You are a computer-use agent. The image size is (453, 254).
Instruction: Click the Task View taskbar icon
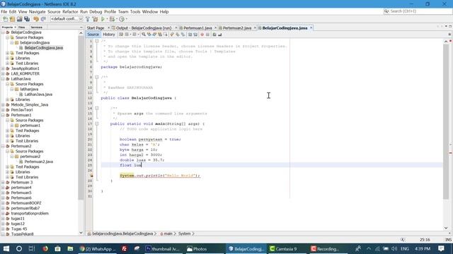pyautogui.click(x=32, y=248)
